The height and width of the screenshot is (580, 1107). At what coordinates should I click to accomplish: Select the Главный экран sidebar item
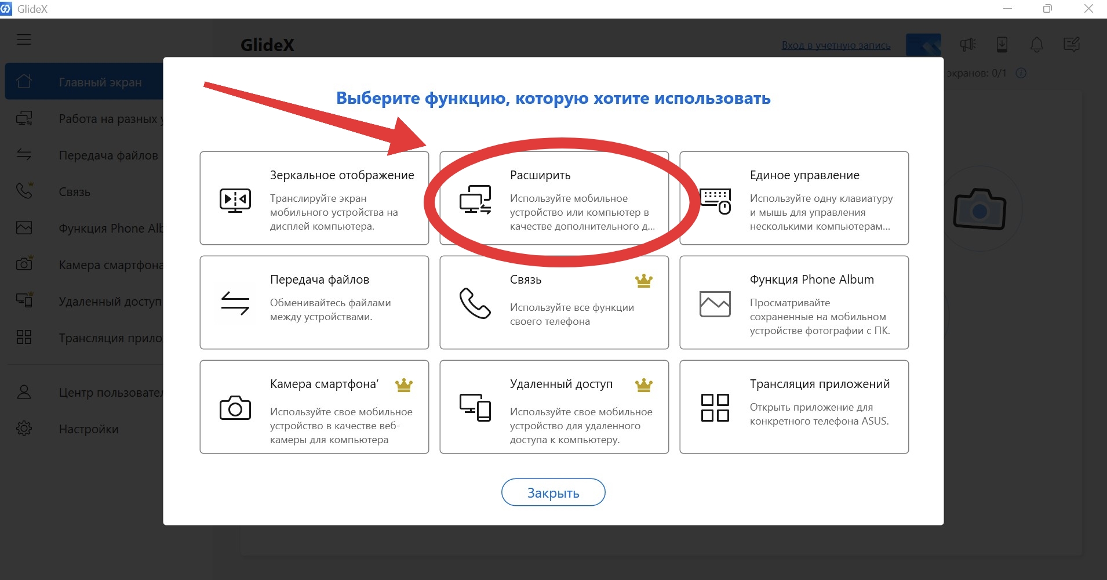click(x=84, y=82)
